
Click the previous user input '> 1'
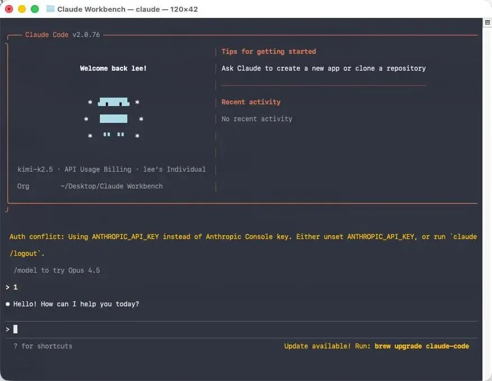click(x=12, y=287)
